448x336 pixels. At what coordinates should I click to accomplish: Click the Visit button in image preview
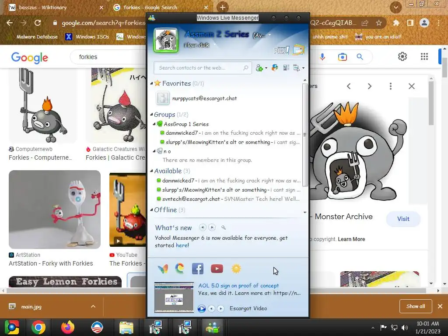(403, 219)
